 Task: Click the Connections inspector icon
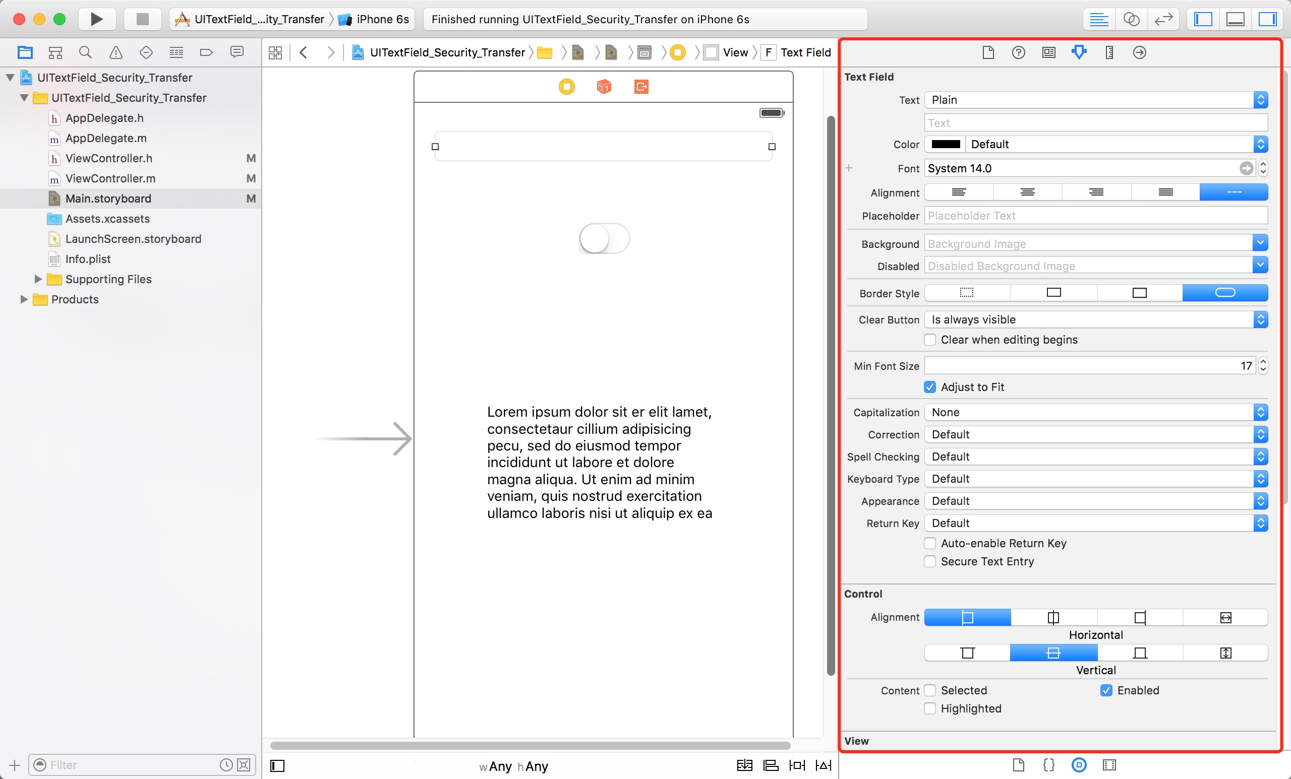pyautogui.click(x=1139, y=52)
